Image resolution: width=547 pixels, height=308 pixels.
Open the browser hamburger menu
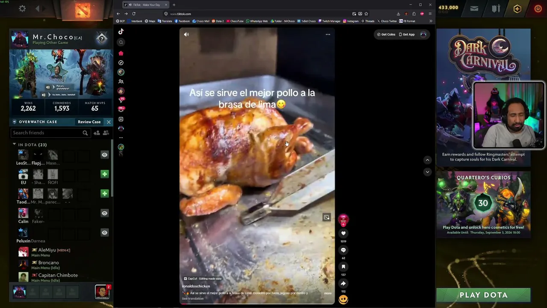(x=430, y=14)
